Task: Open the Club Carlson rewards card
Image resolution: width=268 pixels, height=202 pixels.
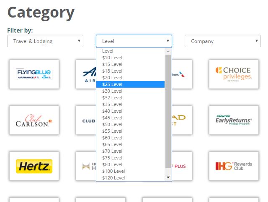Action: (x=34, y=120)
